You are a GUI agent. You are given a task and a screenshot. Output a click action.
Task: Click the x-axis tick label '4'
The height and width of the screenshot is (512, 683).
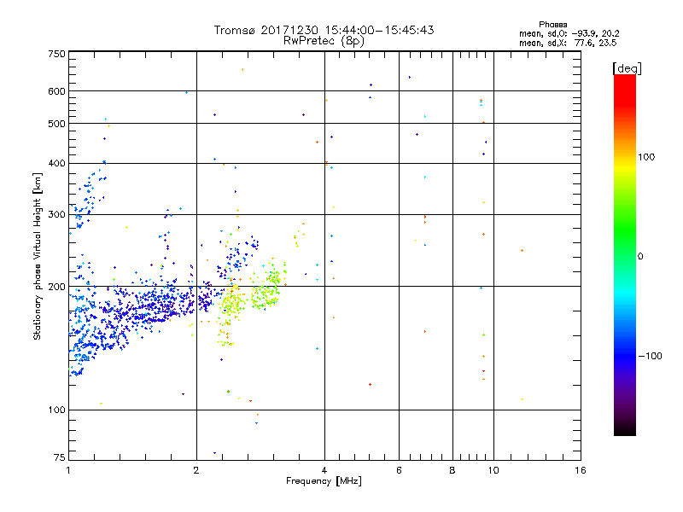coord(324,470)
